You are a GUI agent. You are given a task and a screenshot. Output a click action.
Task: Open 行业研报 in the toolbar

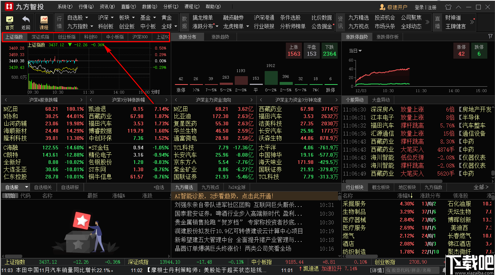[264, 26]
